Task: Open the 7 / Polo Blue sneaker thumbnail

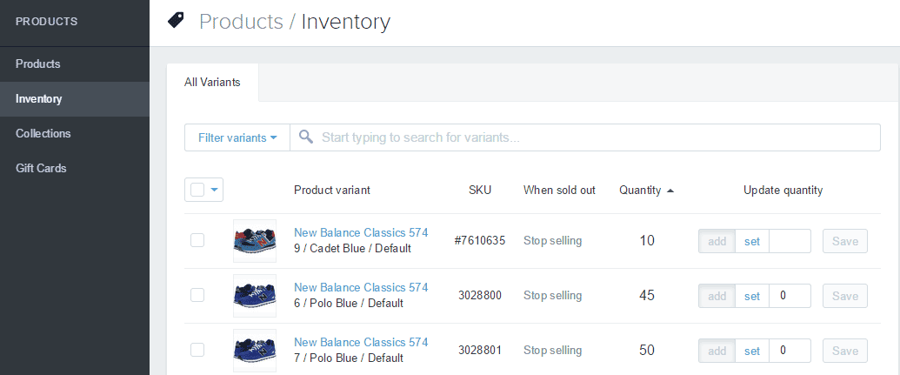Action: click(254, 351)
